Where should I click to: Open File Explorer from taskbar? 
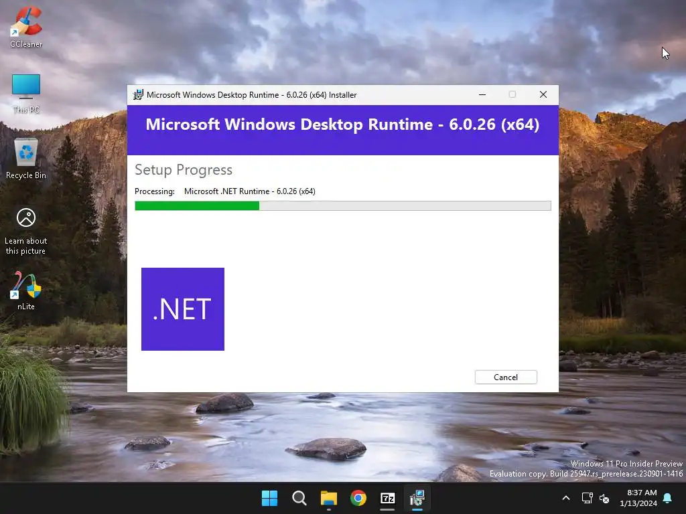point(328,498)
